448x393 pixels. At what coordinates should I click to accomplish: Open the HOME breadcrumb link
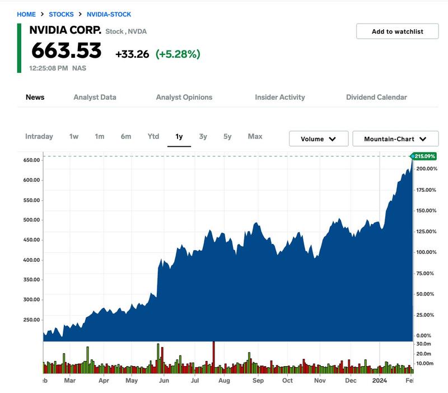click(x=26, y=15)
